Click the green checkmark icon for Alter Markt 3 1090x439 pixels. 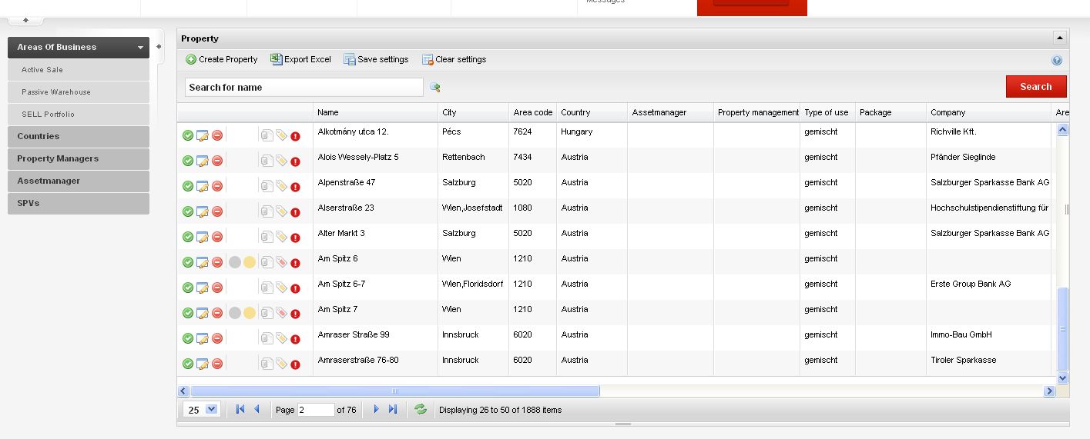[188, 237]
